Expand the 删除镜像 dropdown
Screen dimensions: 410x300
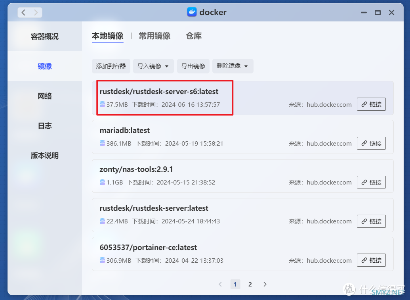point(233,66)
